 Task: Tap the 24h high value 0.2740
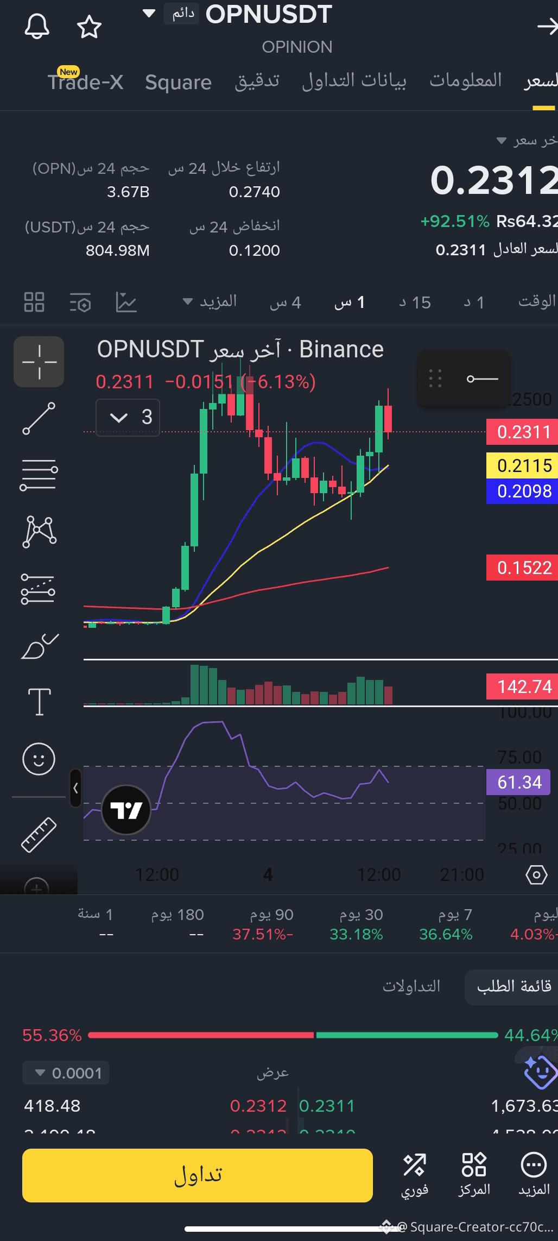(x=254, y=192)
